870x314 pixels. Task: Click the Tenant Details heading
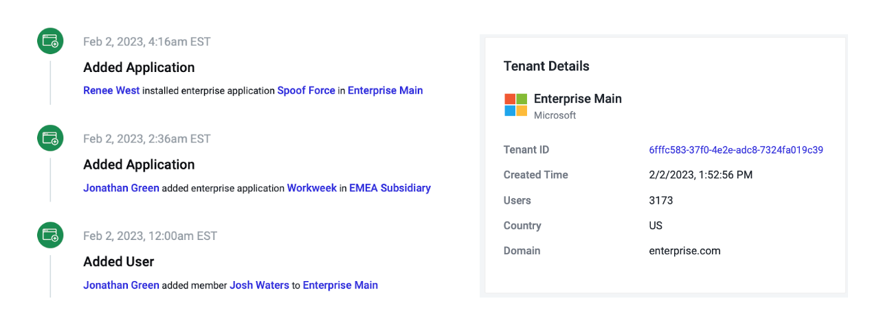pos(546,67)
